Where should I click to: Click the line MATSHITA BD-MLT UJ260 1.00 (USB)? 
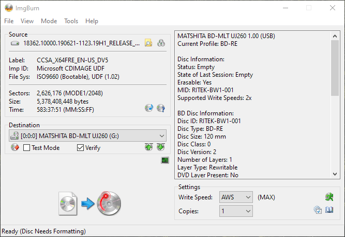(x=226, y=36)
